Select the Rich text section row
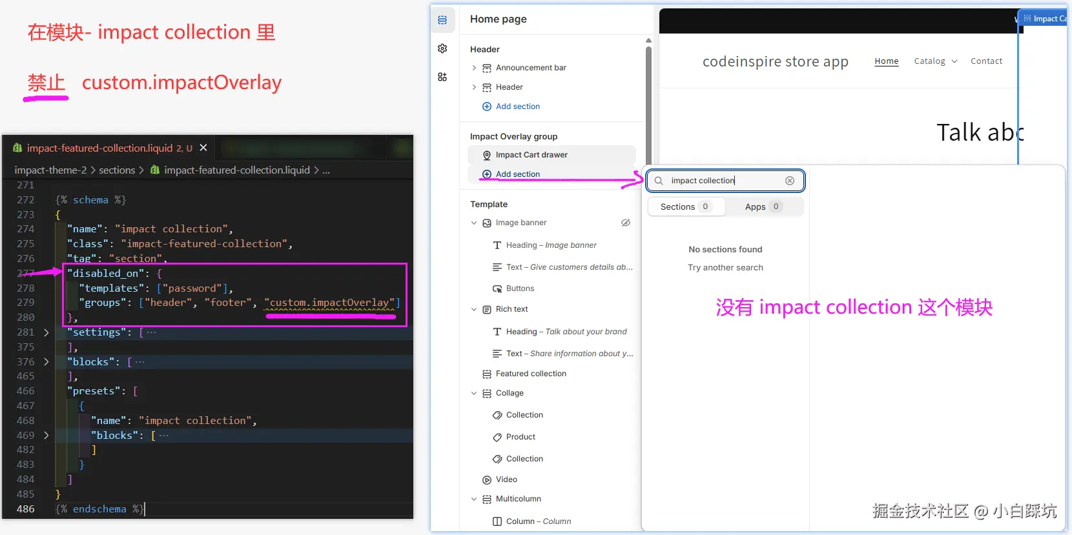Viewport: 1072px width, 535px height. (551, 309)
